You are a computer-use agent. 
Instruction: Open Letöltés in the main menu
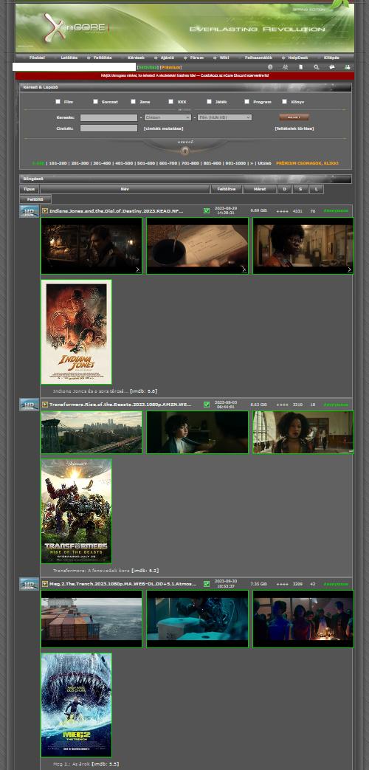point(69,58)
